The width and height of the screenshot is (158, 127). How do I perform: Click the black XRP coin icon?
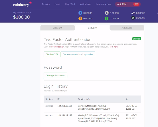click(x=133, y=18)
